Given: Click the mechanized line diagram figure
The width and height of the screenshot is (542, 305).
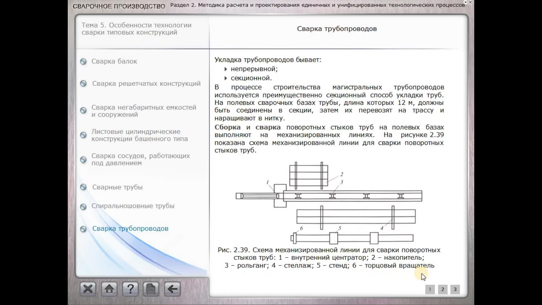Looking at the screenshot, I should point(329,203).
